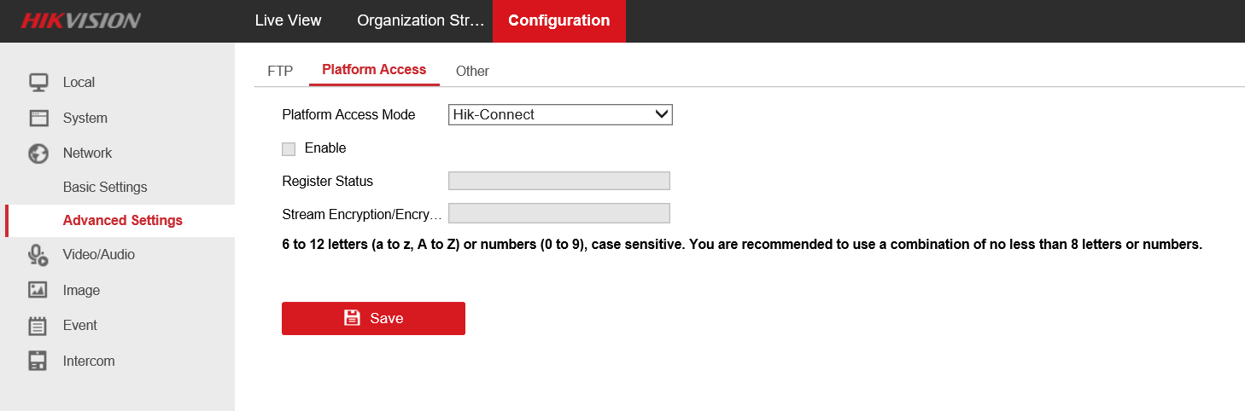Click the Register Status field
Viewport: 1245px width, 411px height.
[558, 181]
